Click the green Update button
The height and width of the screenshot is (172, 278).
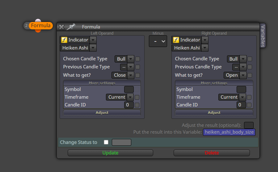pos(110,153)
